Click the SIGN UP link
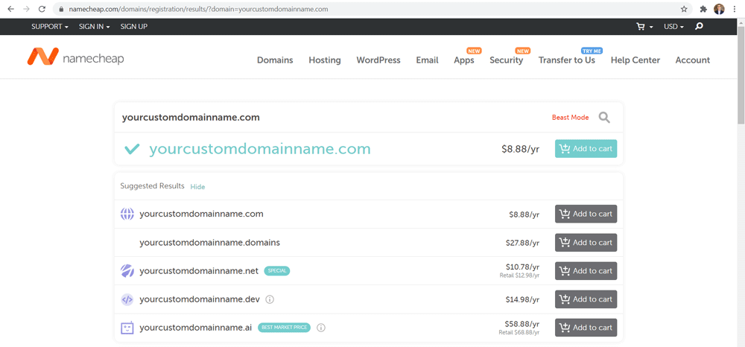This screenshot has height=347, width=745. [x=133, y=27]
